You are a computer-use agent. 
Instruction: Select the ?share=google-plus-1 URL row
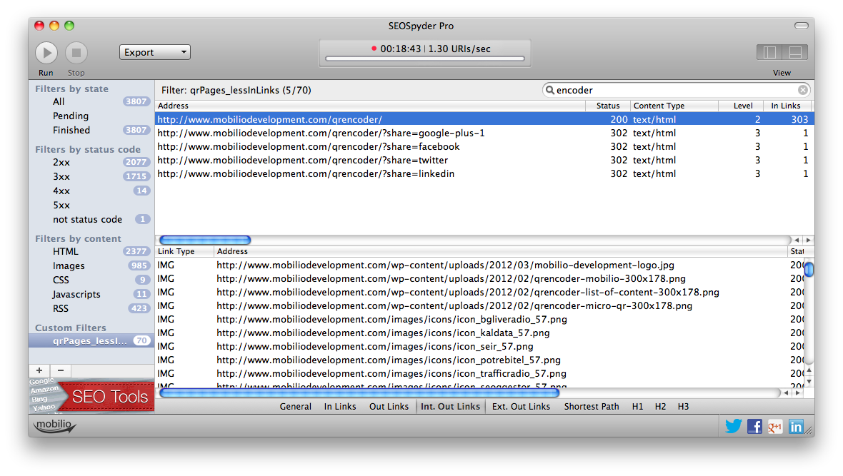[484, 133]
